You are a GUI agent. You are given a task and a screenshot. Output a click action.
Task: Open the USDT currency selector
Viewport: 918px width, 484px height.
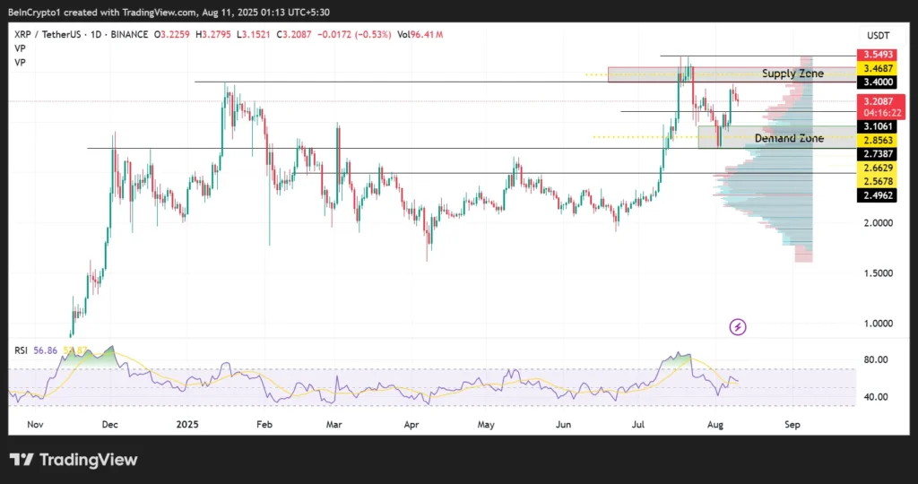click(878, 35)
